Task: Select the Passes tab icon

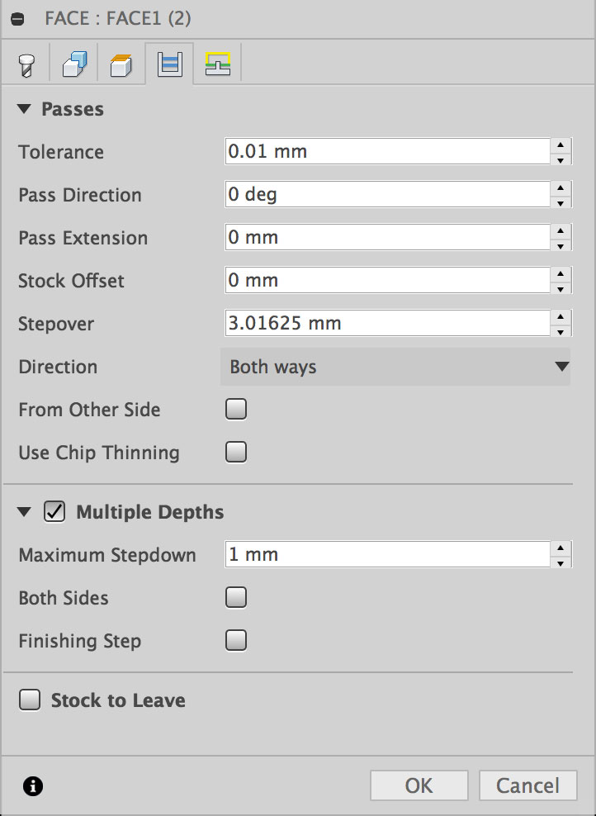Action: pyautogui.click(x=170, y=65)
